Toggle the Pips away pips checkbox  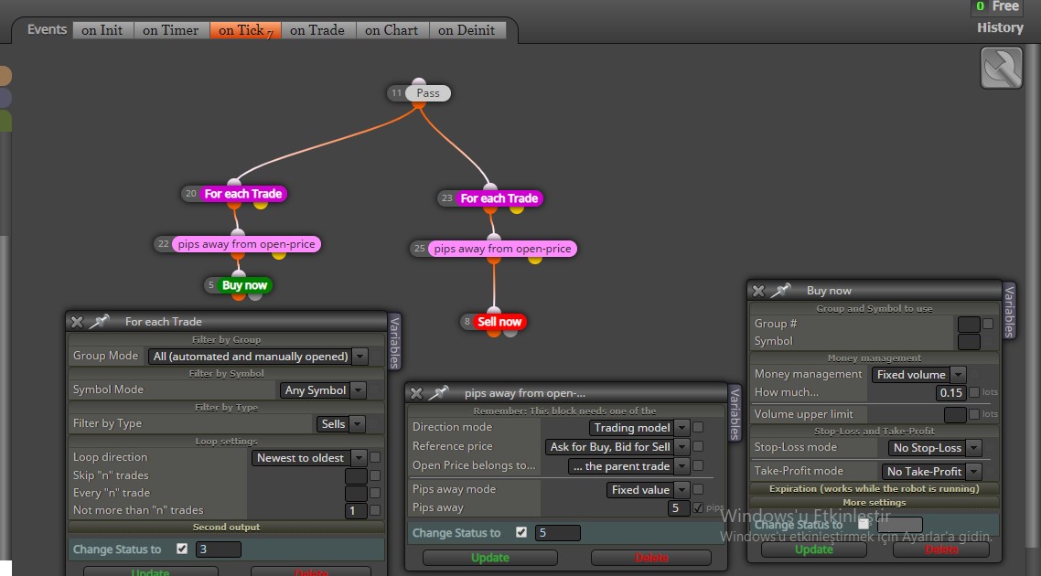pyautogui.click(x=698, y=507)
